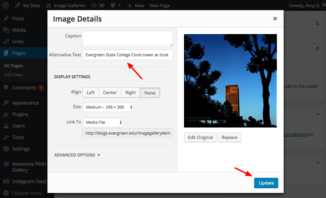Click the updates icon showing 80
Image resolution: width=326 pixels, height=198 pixels.
[94, 5]
